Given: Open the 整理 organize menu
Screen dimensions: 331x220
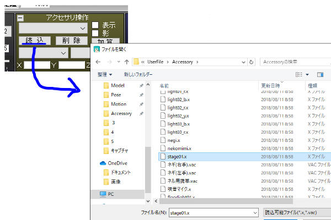Looking at the screenshot, I should 105,75.
